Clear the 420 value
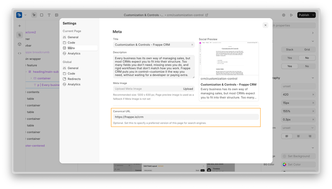The image size is (332, 189). [x=313, y=95]
